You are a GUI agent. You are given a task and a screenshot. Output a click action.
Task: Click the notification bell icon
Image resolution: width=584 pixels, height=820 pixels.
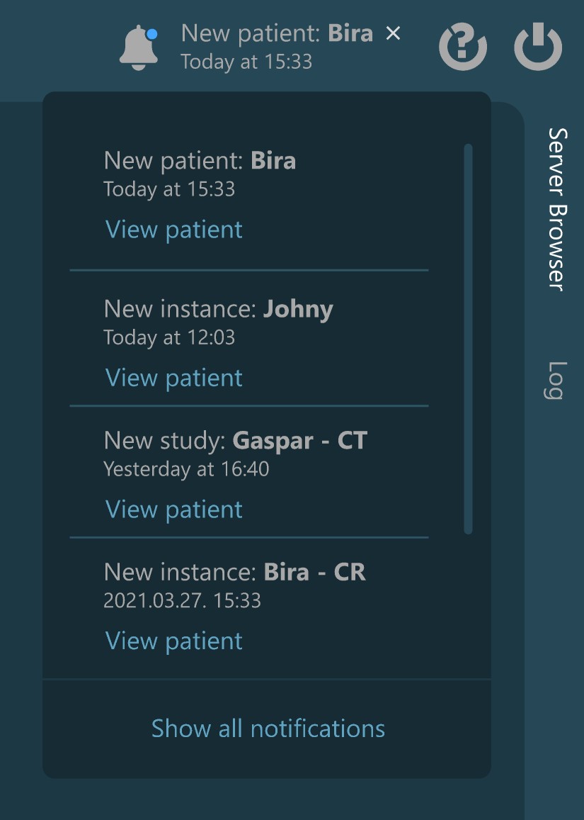point(139,48)
